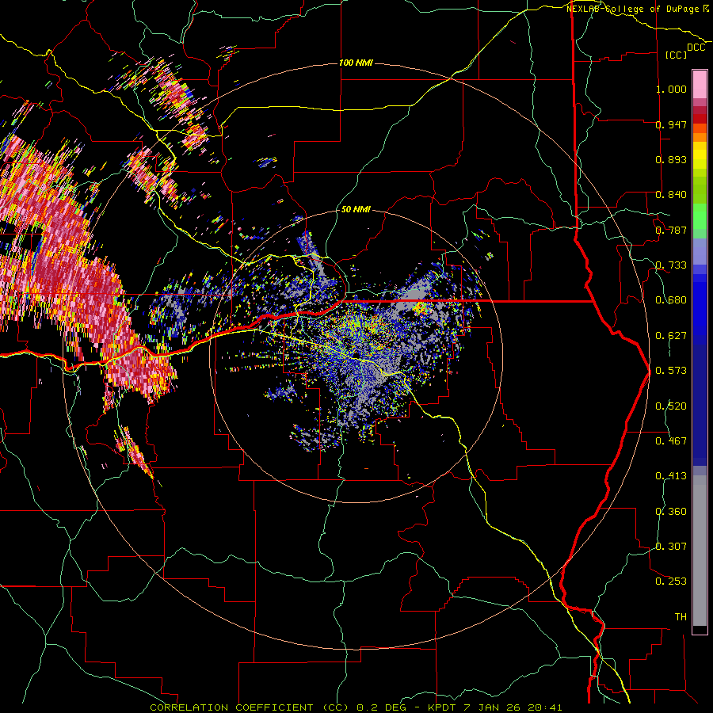
Task: Click the 0.787 legend value
Action: pyautogui.click(x=671, y=230)
